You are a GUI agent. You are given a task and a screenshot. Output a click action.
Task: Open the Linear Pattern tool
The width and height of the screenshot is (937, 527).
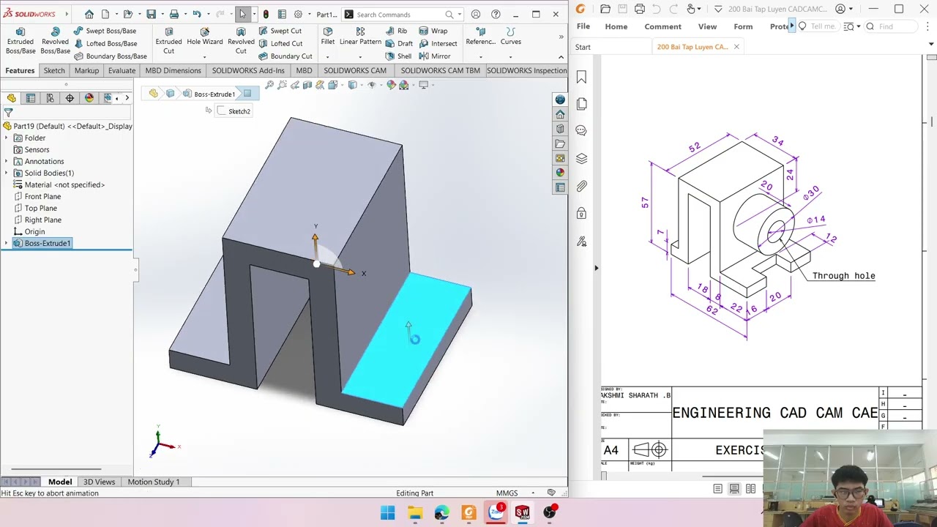(360, 37)
